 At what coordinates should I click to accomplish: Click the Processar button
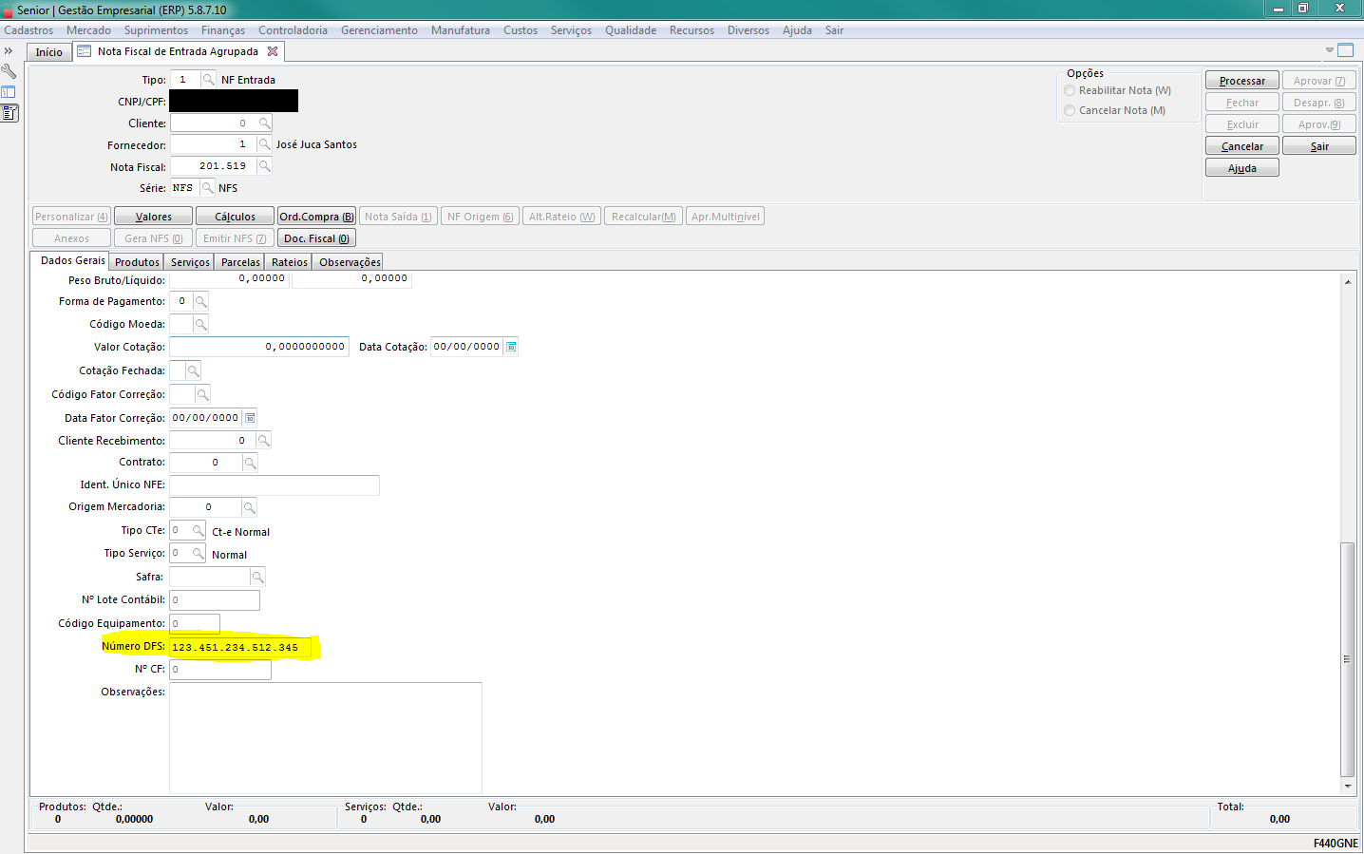click(1241, 81)
